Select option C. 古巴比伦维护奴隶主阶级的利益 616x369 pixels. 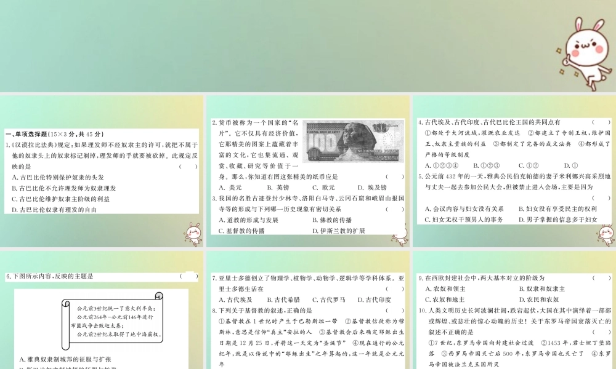61,199
